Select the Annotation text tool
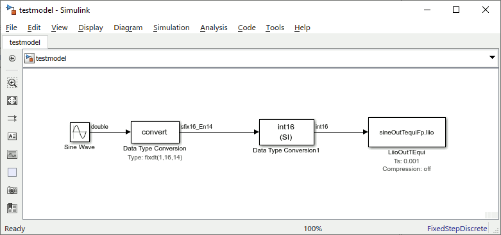Screen dimensions: 501x235 [x=12, y=136]
